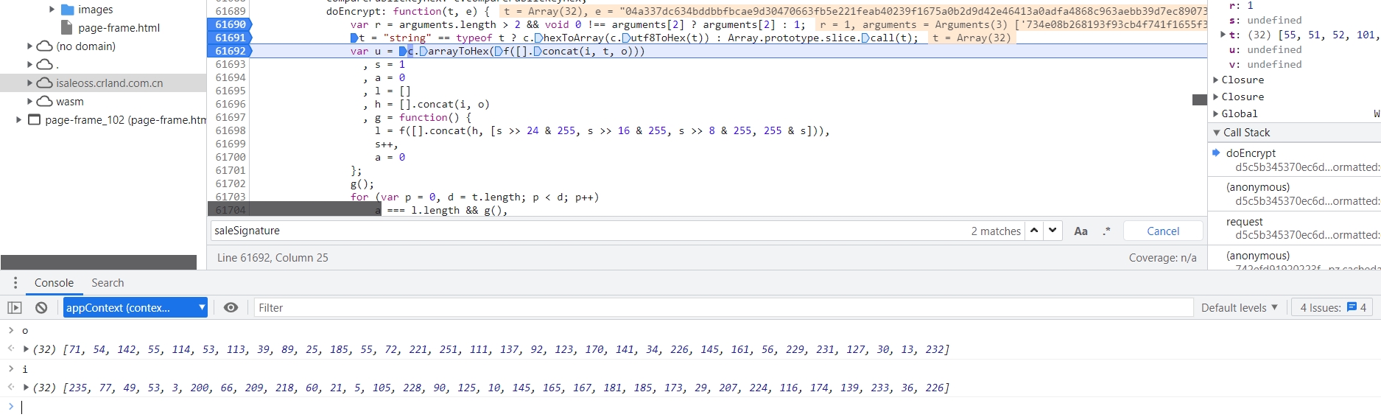Expand the images folder arrow
The height and width of the screenshot is (420, 1381).
(52, 10)
